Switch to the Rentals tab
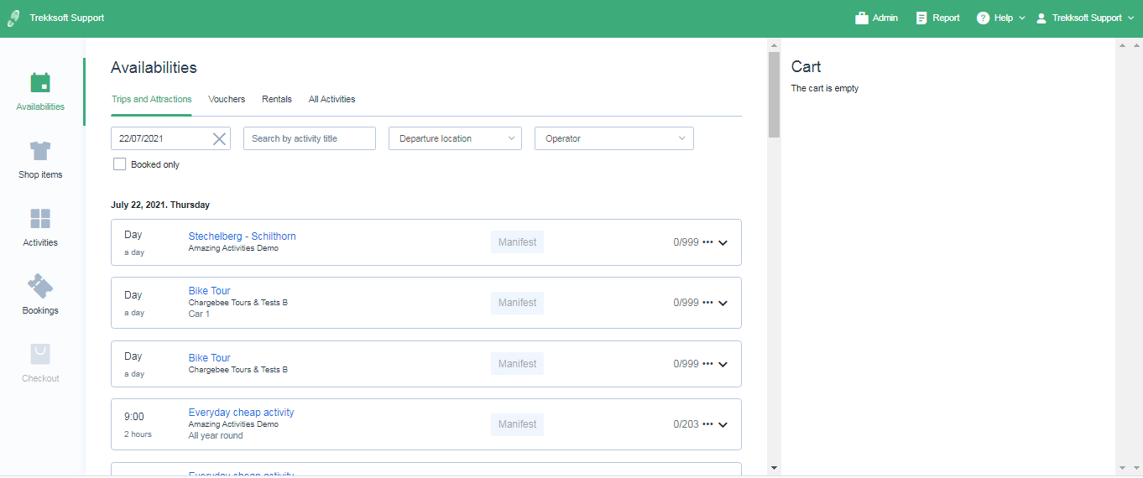Viewport: 1143px width, 478px height. click(x=277, y=99)
